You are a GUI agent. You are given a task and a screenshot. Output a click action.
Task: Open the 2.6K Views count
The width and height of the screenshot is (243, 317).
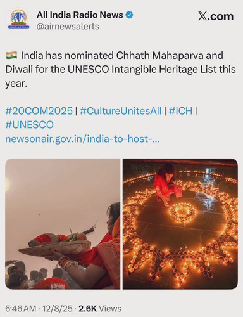(x=100, y=309)
